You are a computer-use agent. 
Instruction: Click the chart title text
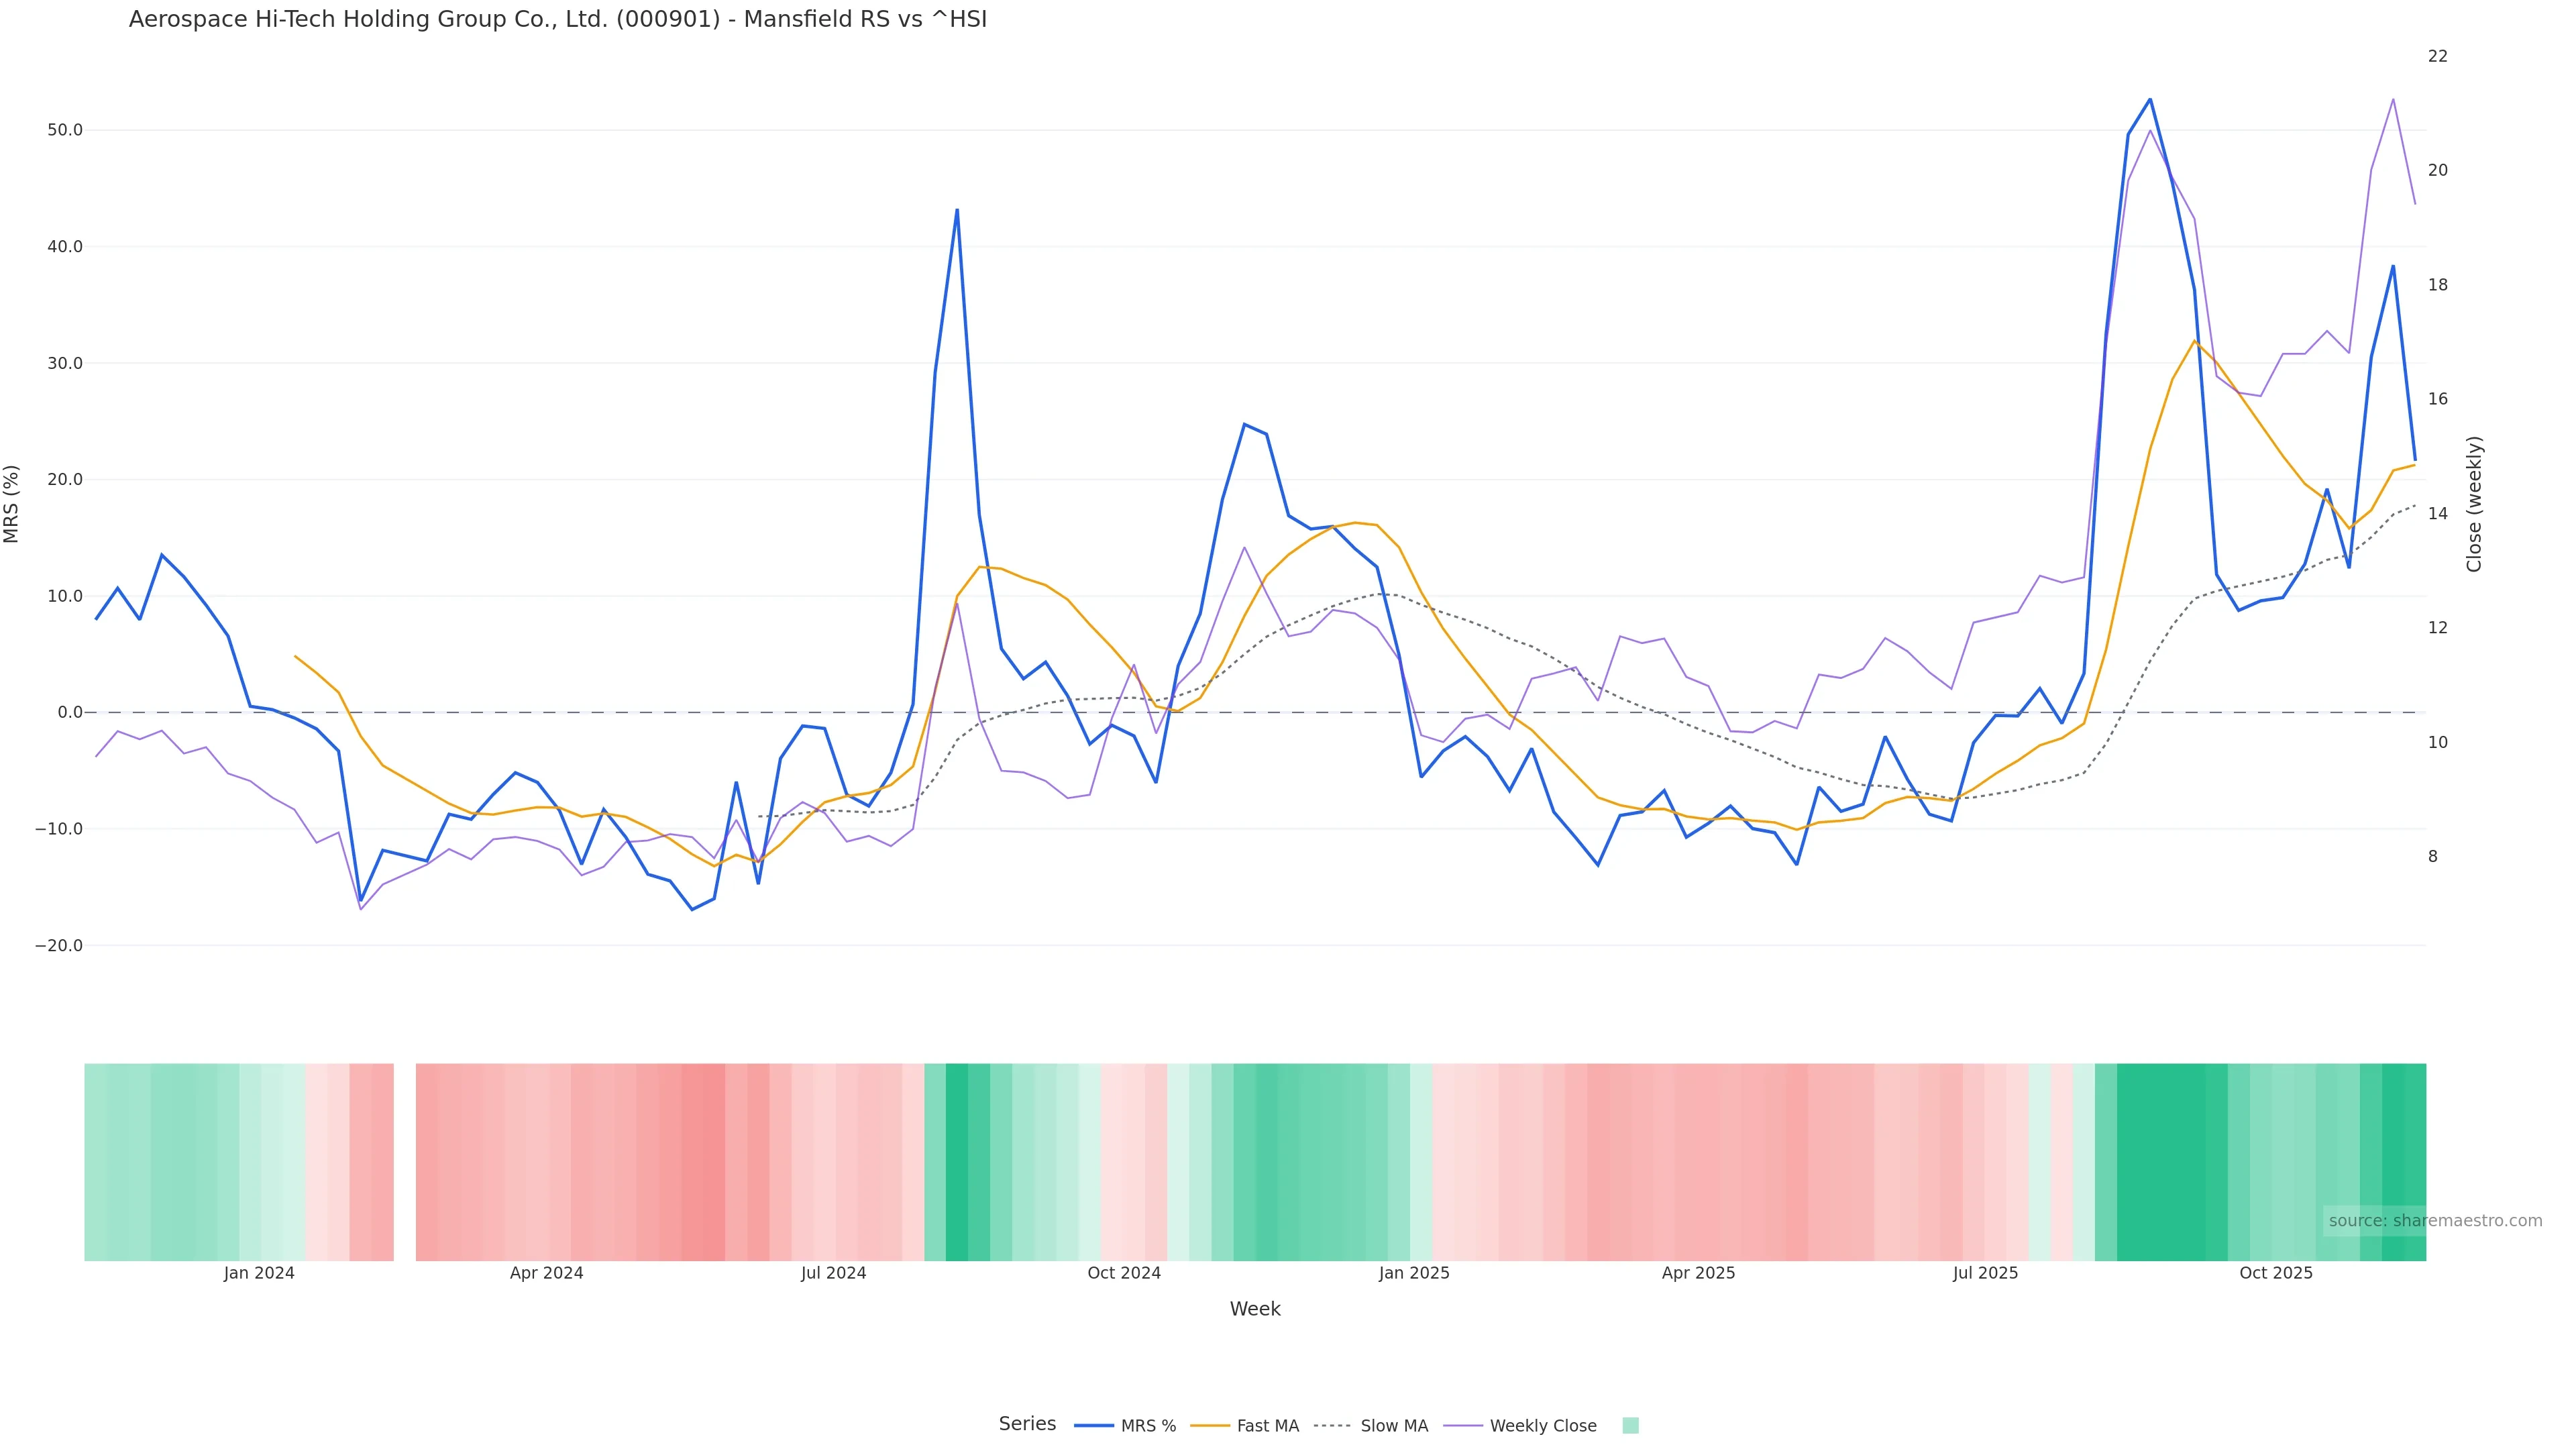click(557, 19)
